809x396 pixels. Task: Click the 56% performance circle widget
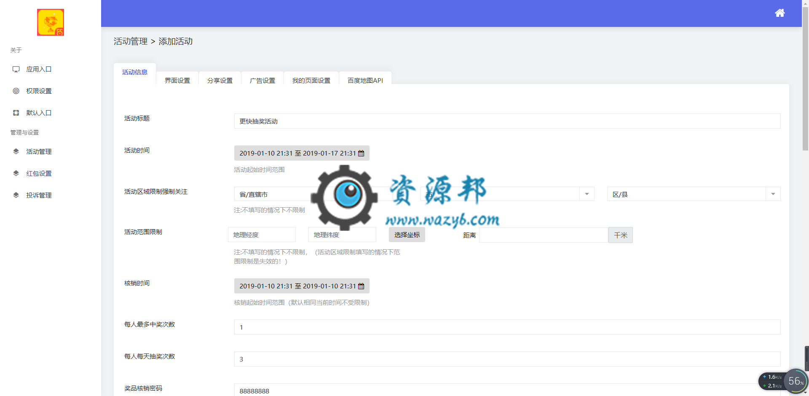(x=796, y=381)
